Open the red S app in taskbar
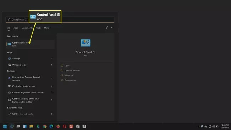The image size is (231, 130). (71, 126)
